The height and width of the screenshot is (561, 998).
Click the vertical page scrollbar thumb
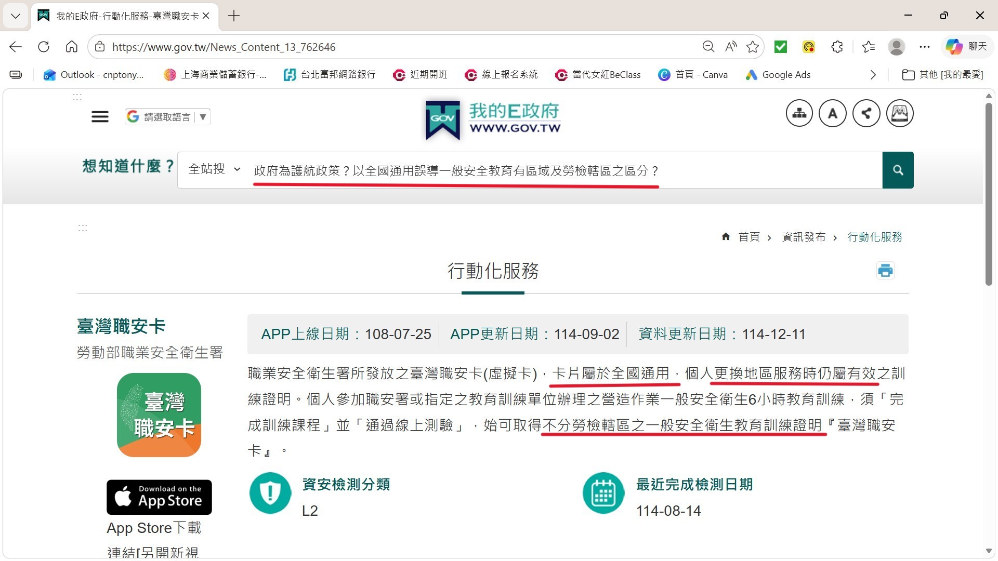point(989,195)
